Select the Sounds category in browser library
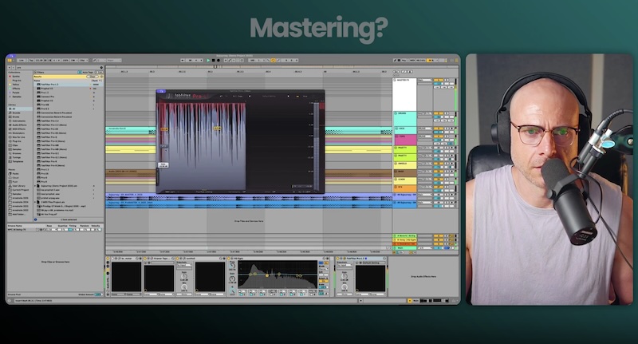Viewport: 638px width, 344px height. click(16, 113)
